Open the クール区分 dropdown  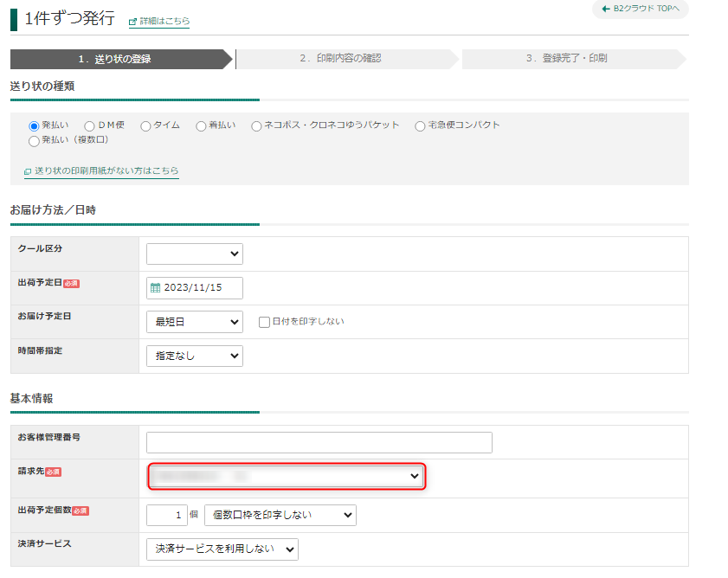click(x=195, y=254)
